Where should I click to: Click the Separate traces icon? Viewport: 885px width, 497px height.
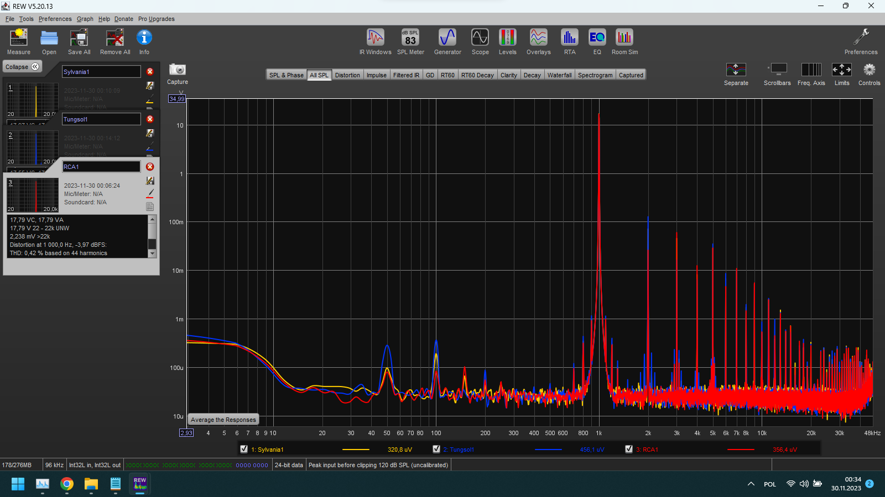(x=736, y=74)
